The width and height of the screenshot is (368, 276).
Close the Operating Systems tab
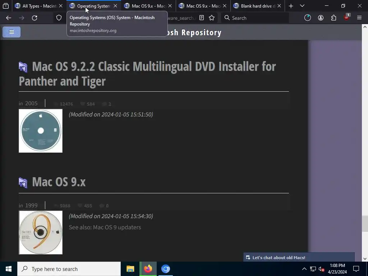coord(115,6)
